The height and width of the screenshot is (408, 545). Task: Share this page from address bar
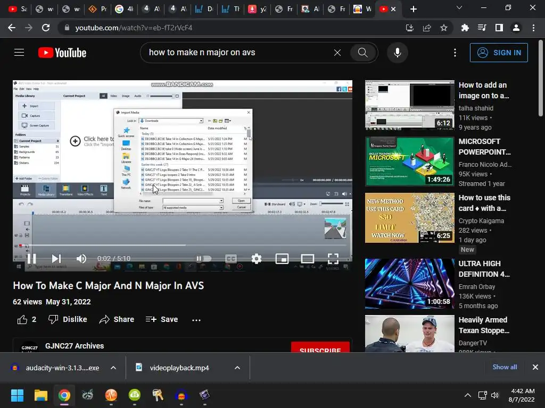427,28
